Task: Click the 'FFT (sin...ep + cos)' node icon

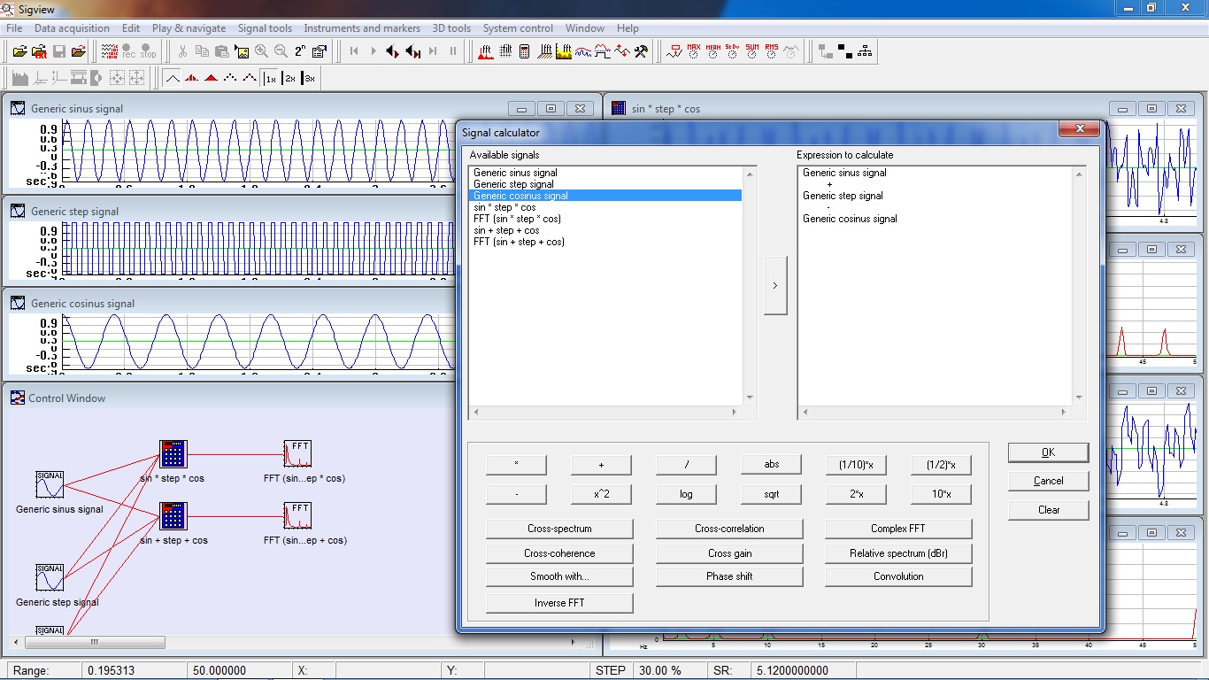Action: pyautogui.click(x=297, y=516)
